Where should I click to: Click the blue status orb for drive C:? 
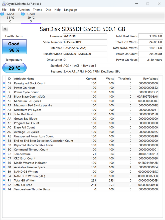(2, 14)
